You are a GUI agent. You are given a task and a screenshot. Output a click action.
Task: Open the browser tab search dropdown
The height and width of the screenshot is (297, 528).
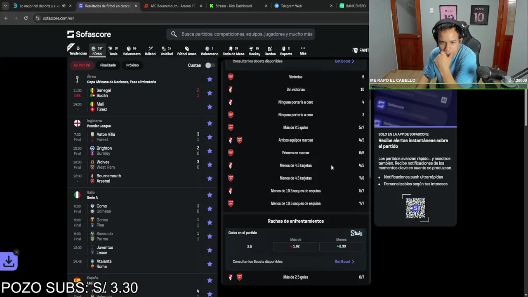[x=5, y=6]
